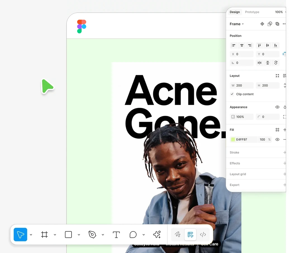
Task: Toggle Clip content checkbox
Action: 232,94
